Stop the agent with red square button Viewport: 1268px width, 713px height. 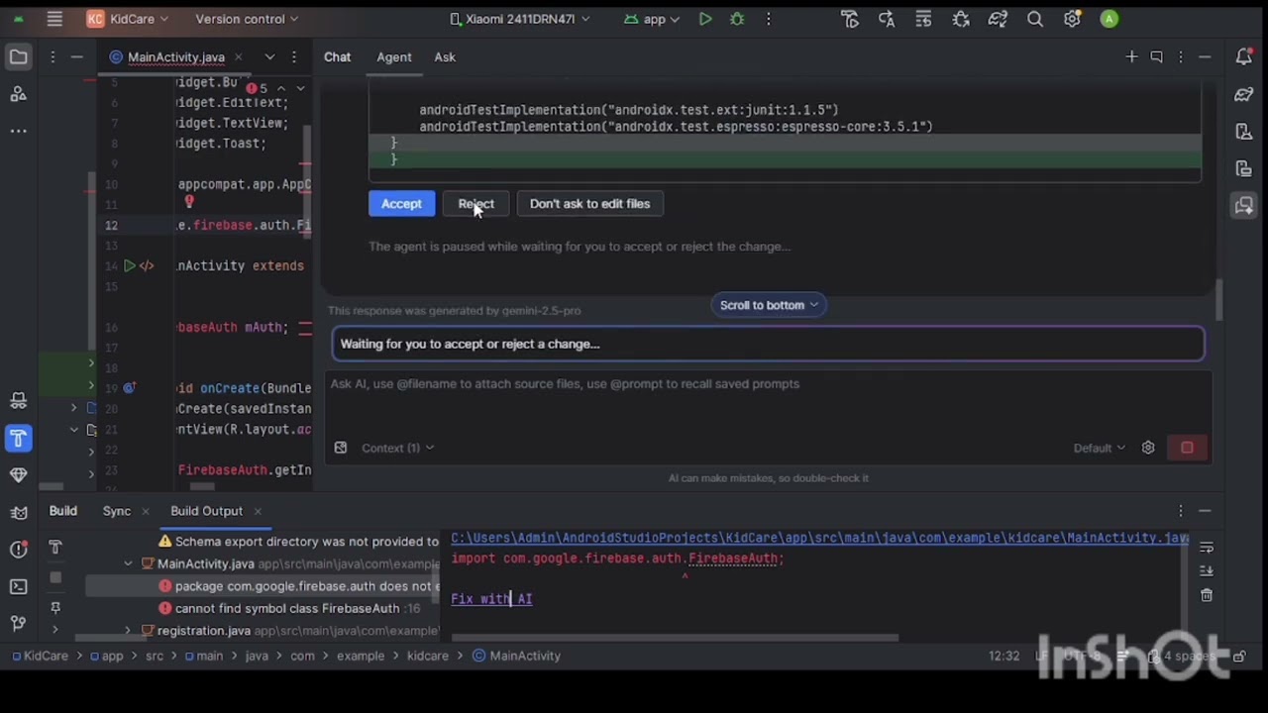(x=1187, y=448)
